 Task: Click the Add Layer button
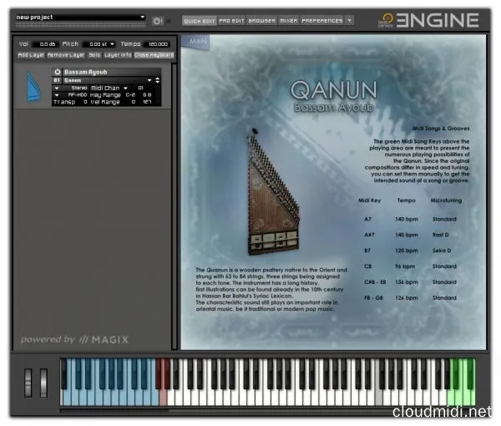(x=31, y=55)
